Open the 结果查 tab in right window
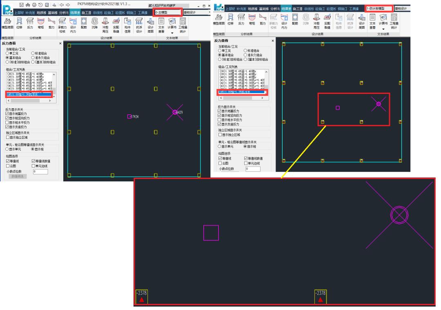The image size is (441, 310). click(286, 9)
